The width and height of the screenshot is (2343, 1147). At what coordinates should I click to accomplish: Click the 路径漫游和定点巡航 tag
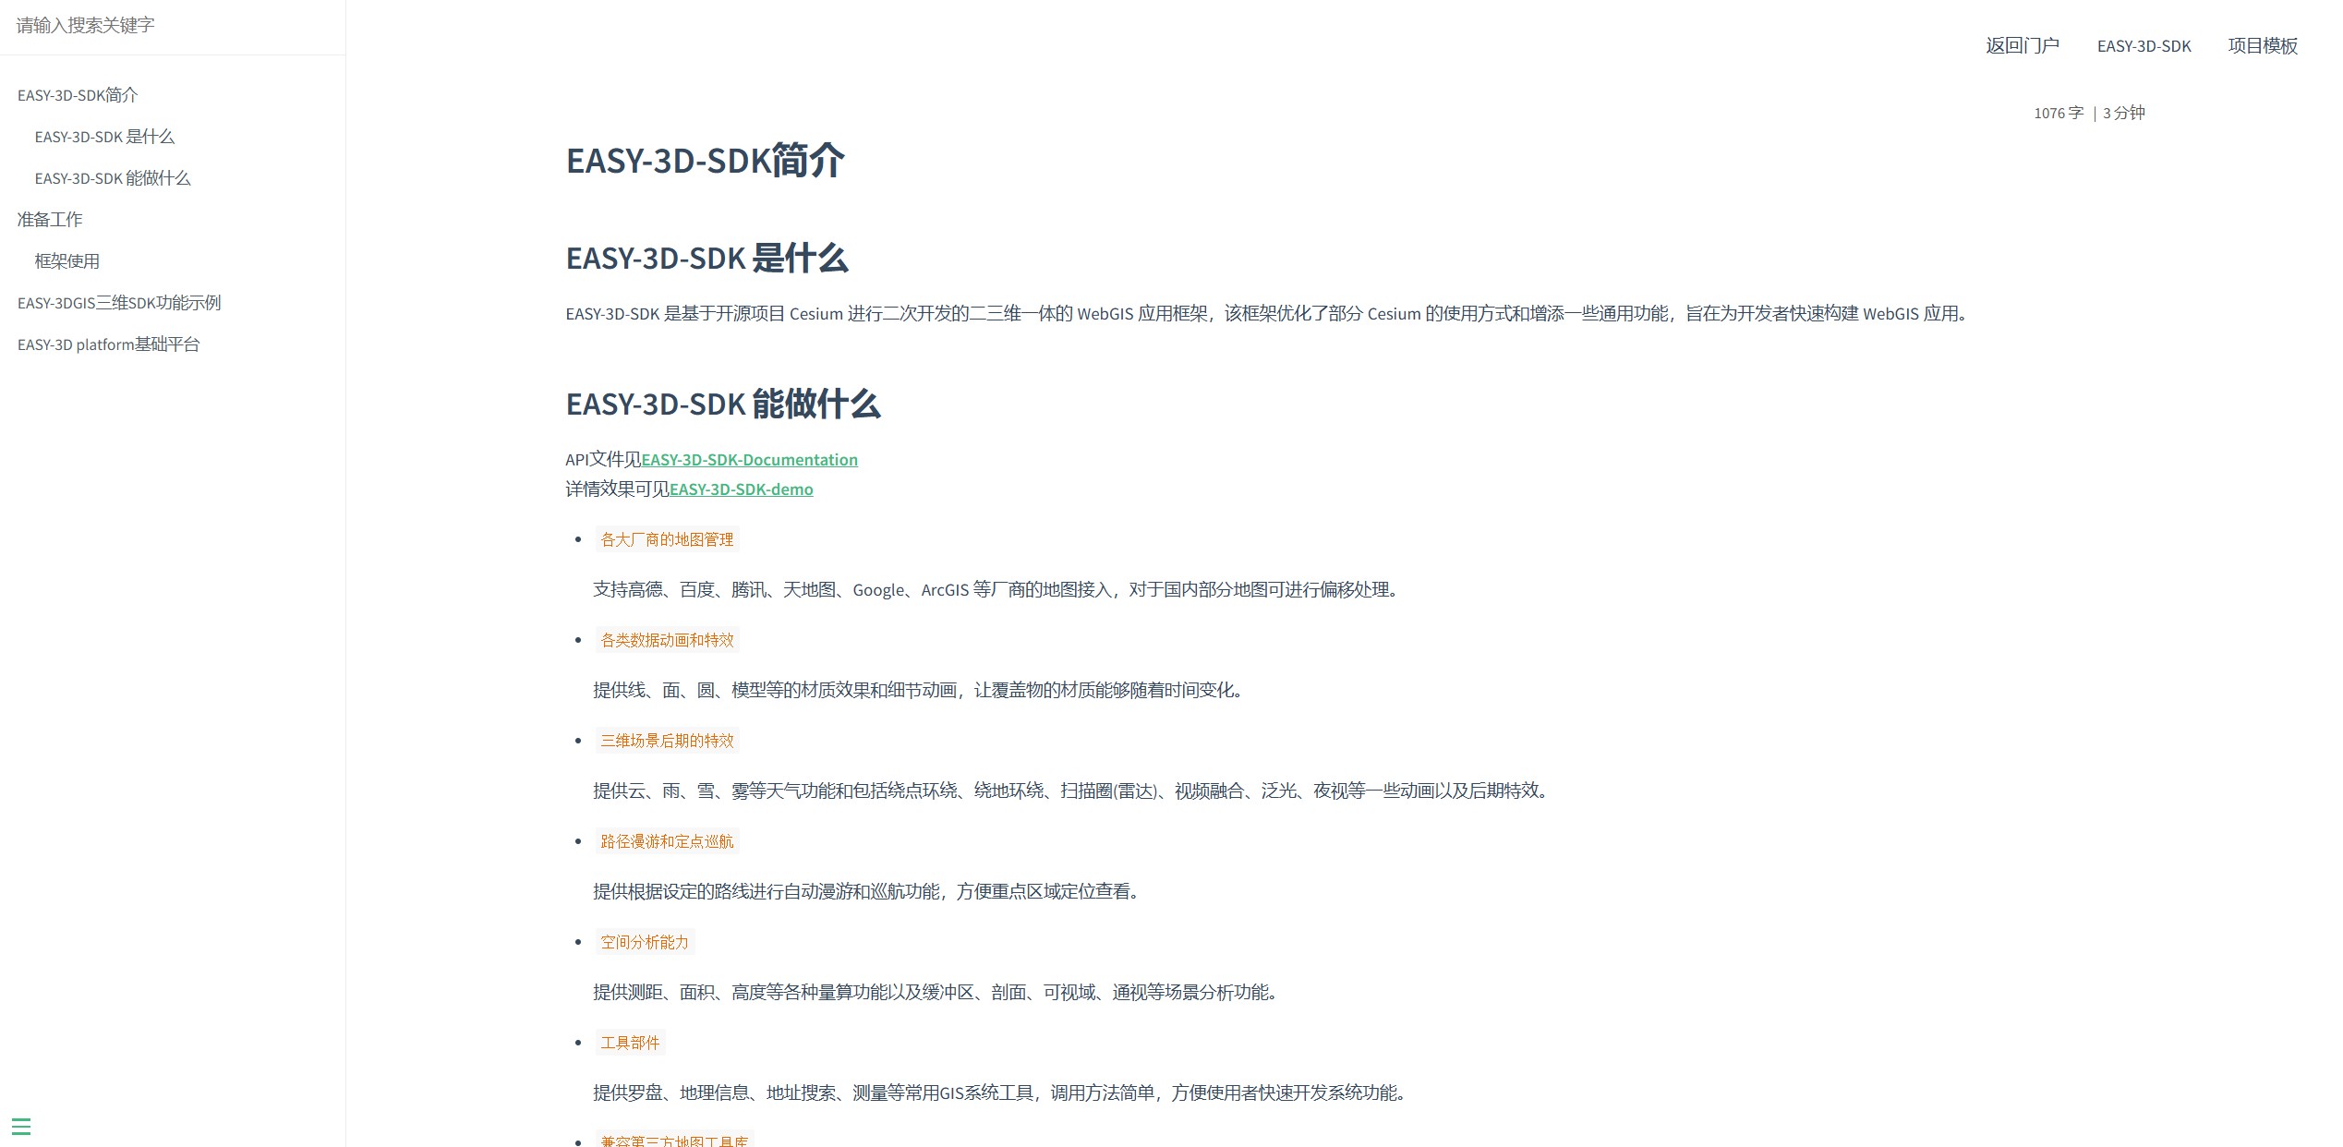point(667,841)
